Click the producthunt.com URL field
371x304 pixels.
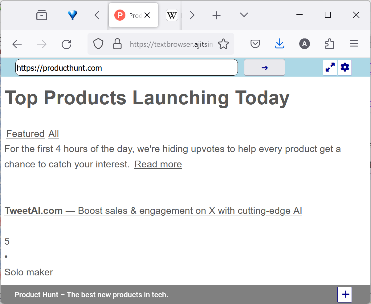pos(127,67)
